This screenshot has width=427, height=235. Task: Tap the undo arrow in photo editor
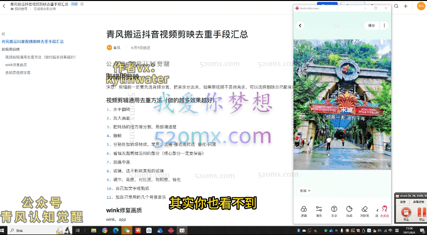tap(337, 25)
